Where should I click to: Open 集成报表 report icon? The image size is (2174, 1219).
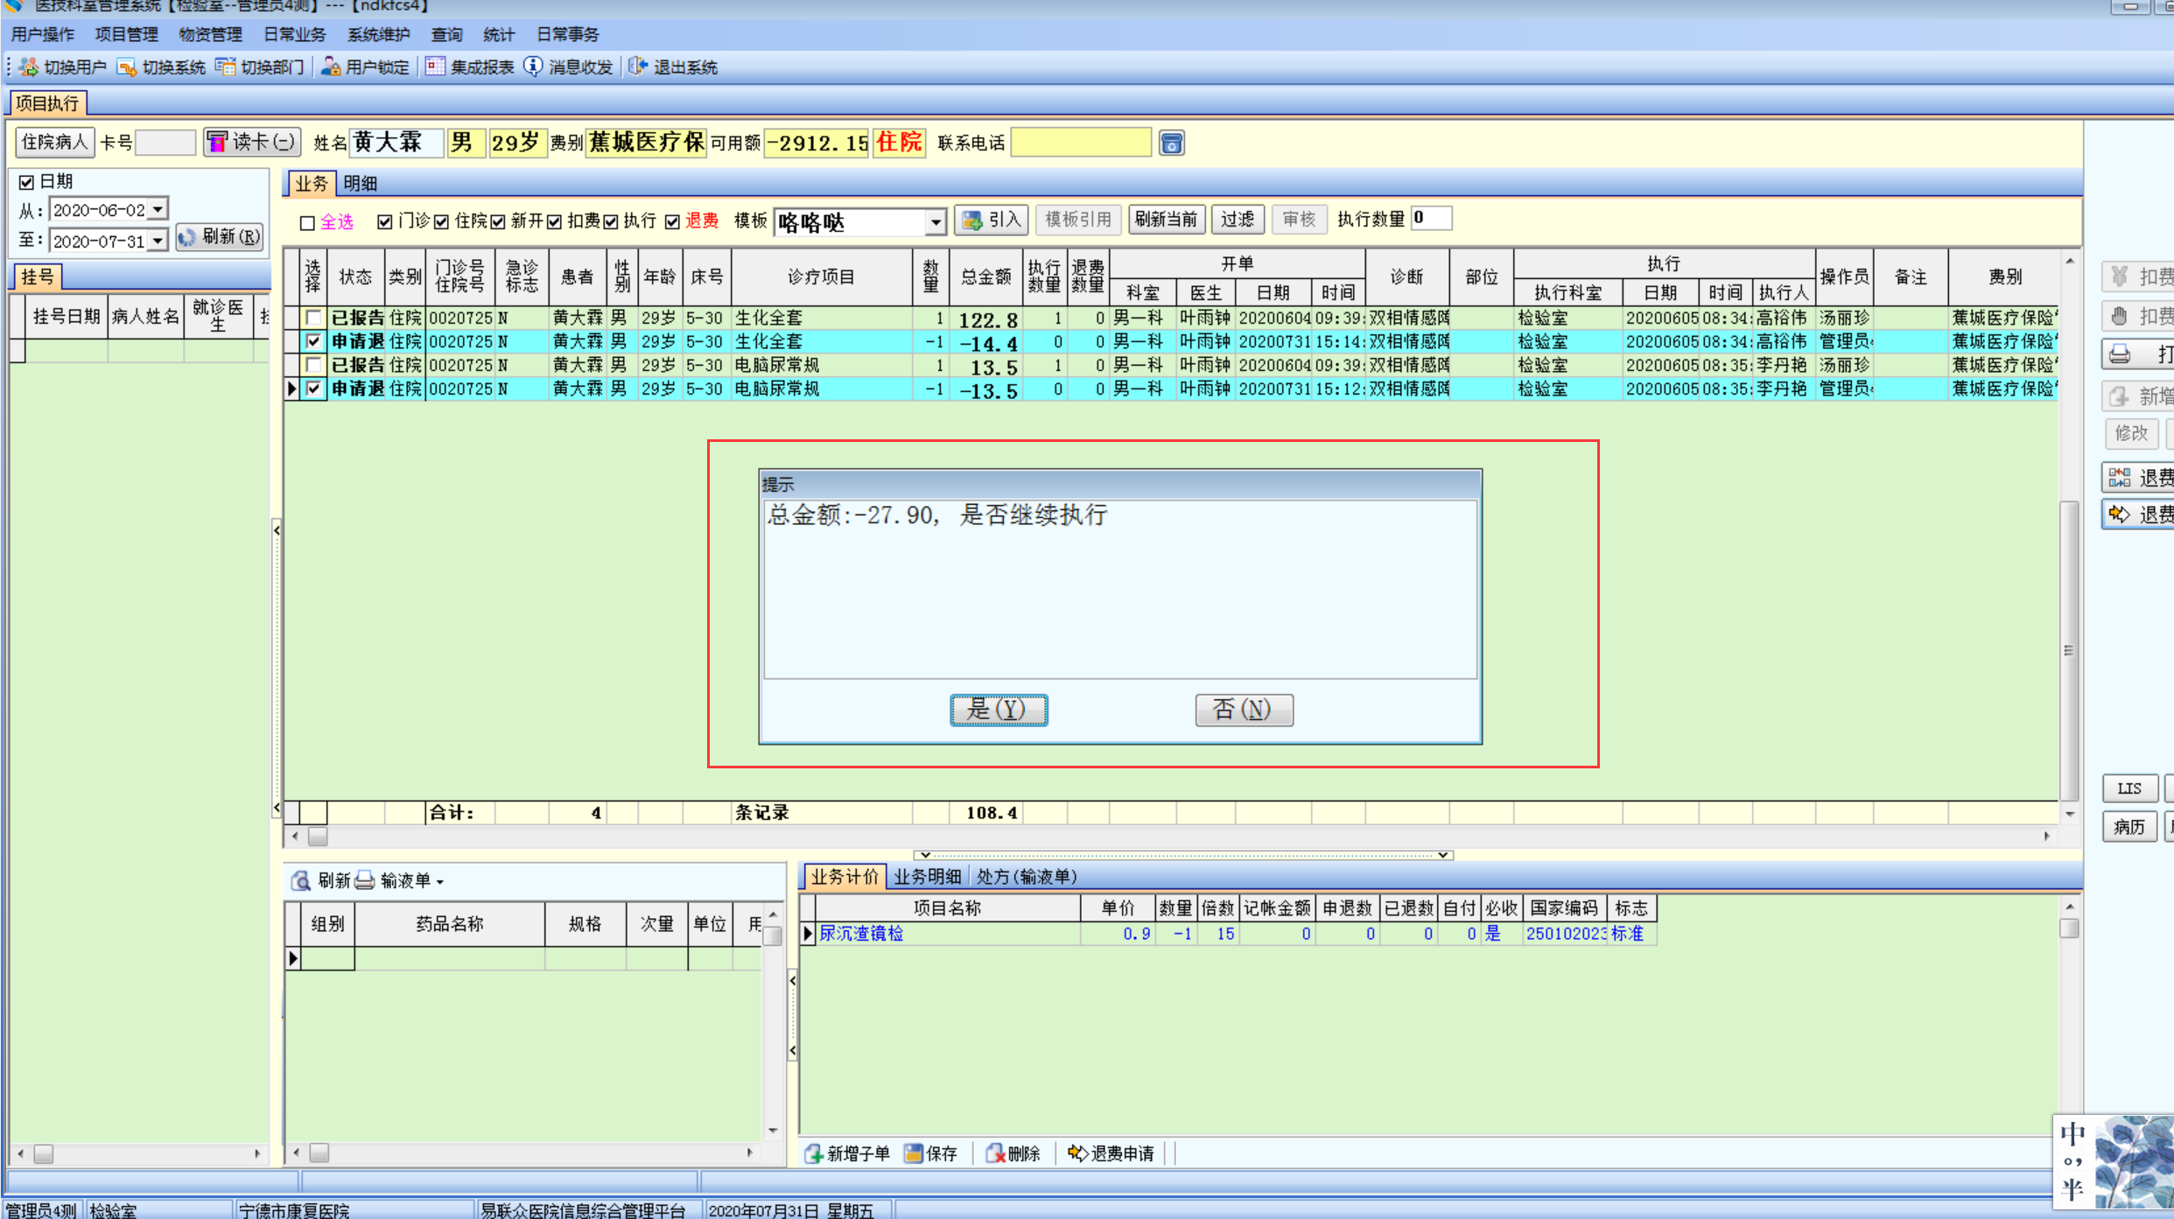pyautogui.click(x=435, y=67)
